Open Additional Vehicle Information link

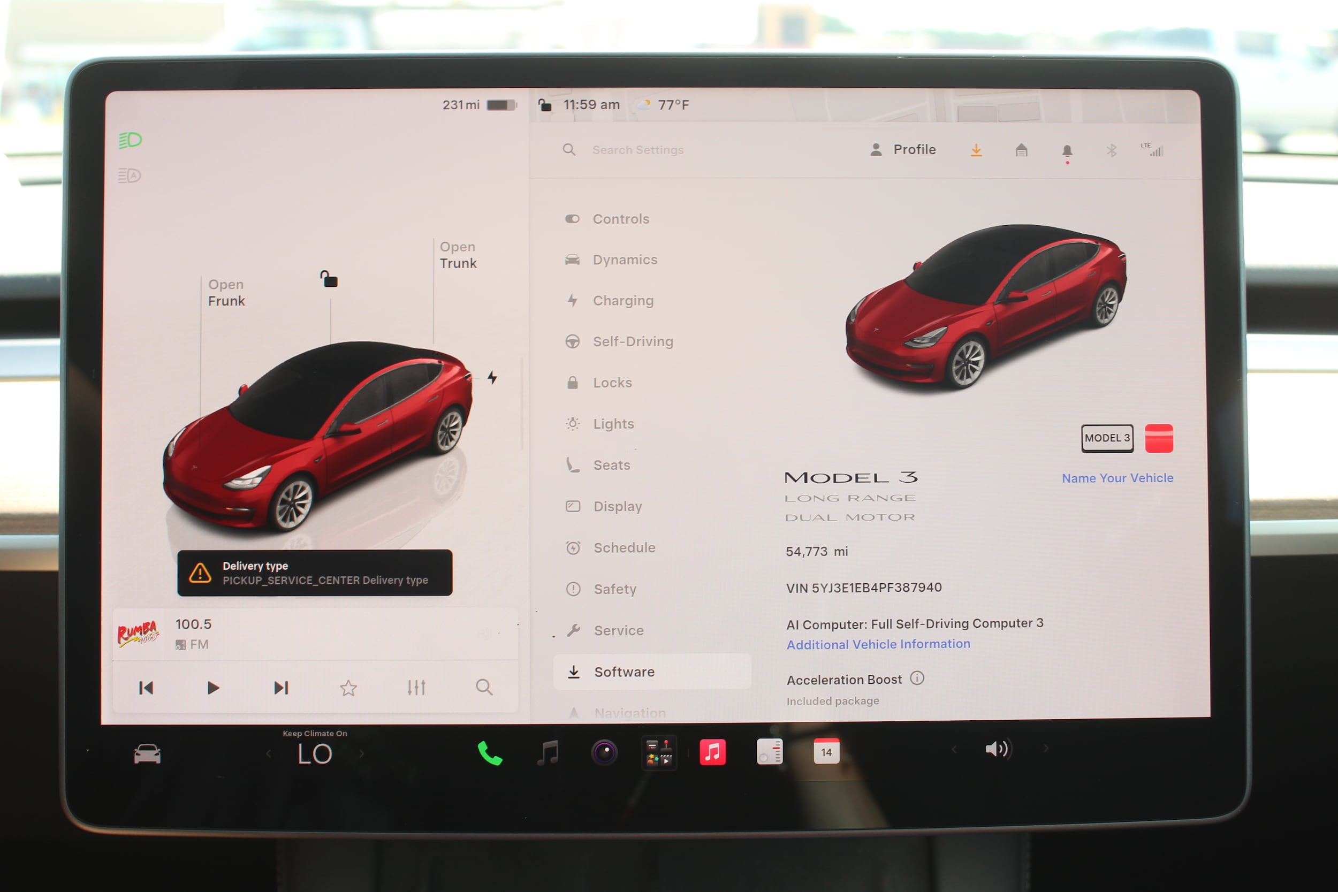pyautogui.click(x=878, y=644)
